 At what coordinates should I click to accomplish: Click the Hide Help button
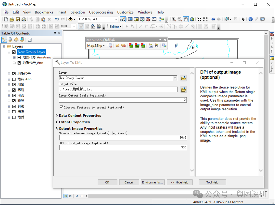coord(180,182)
